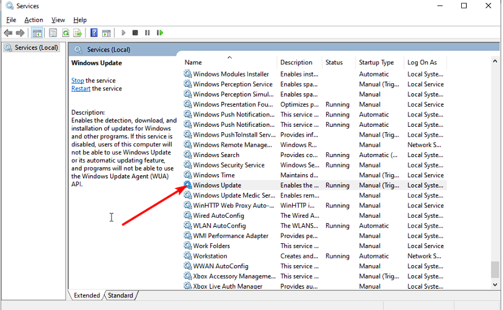The height and width of the screenshot is (310, 503).
Task: Click the Refresh toolbar icon
Action: coord(66,33)
